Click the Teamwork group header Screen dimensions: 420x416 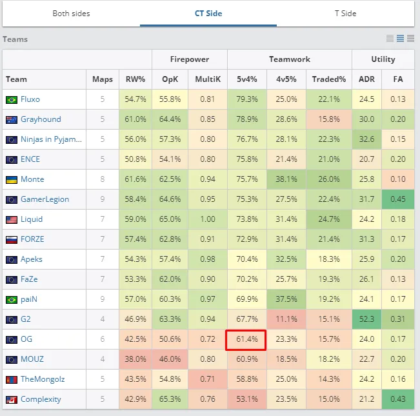[x=290, y=59]
